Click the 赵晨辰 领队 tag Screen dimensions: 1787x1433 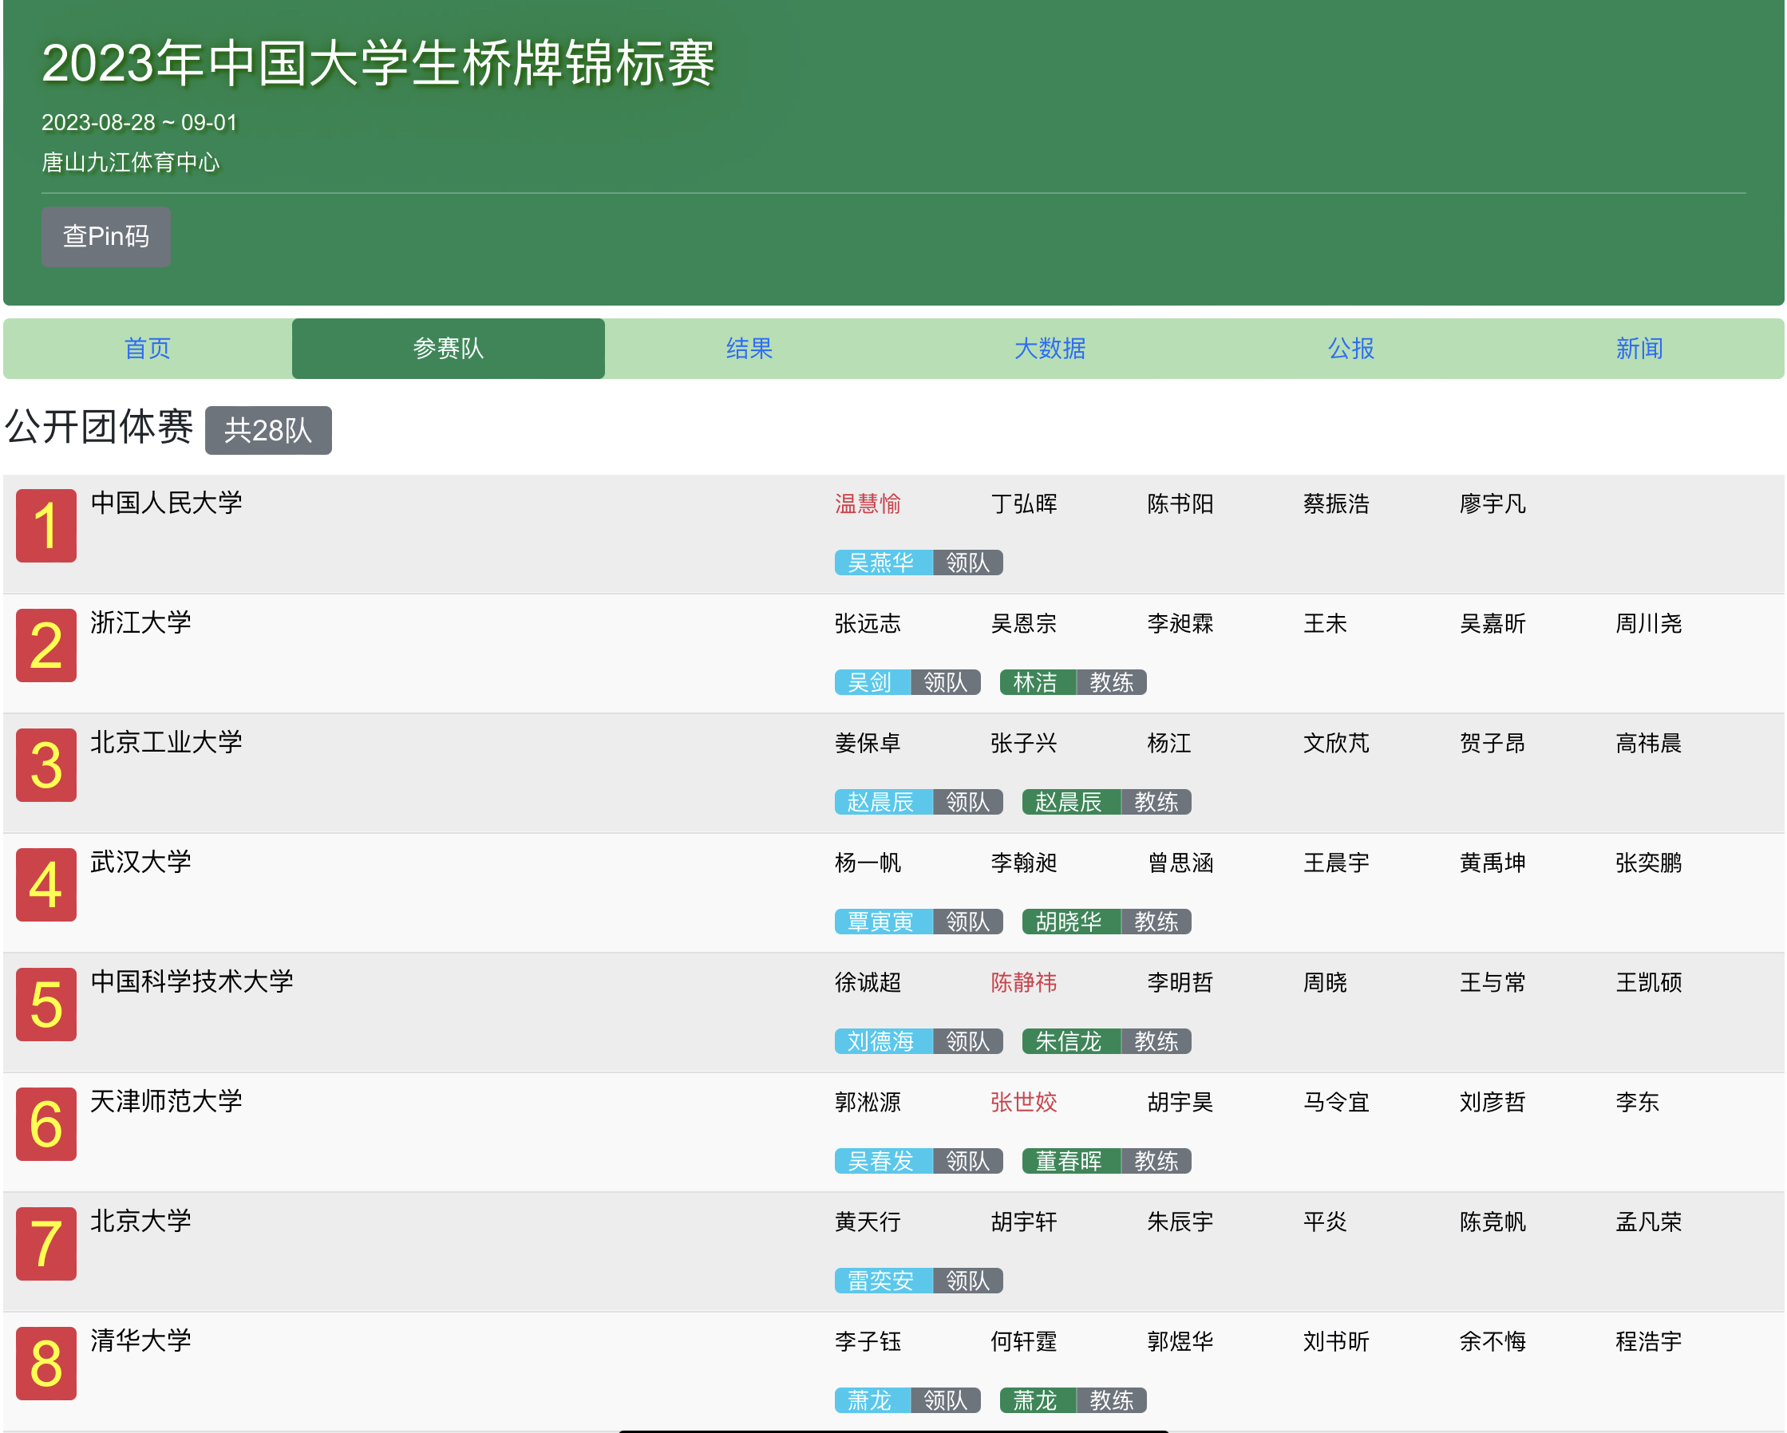pyautogui.click(x=919, y=803)
